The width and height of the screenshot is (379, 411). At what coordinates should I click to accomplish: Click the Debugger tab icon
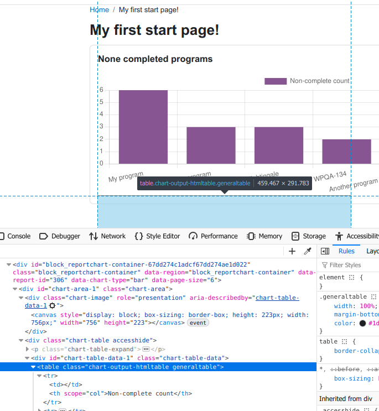point(44,236)
